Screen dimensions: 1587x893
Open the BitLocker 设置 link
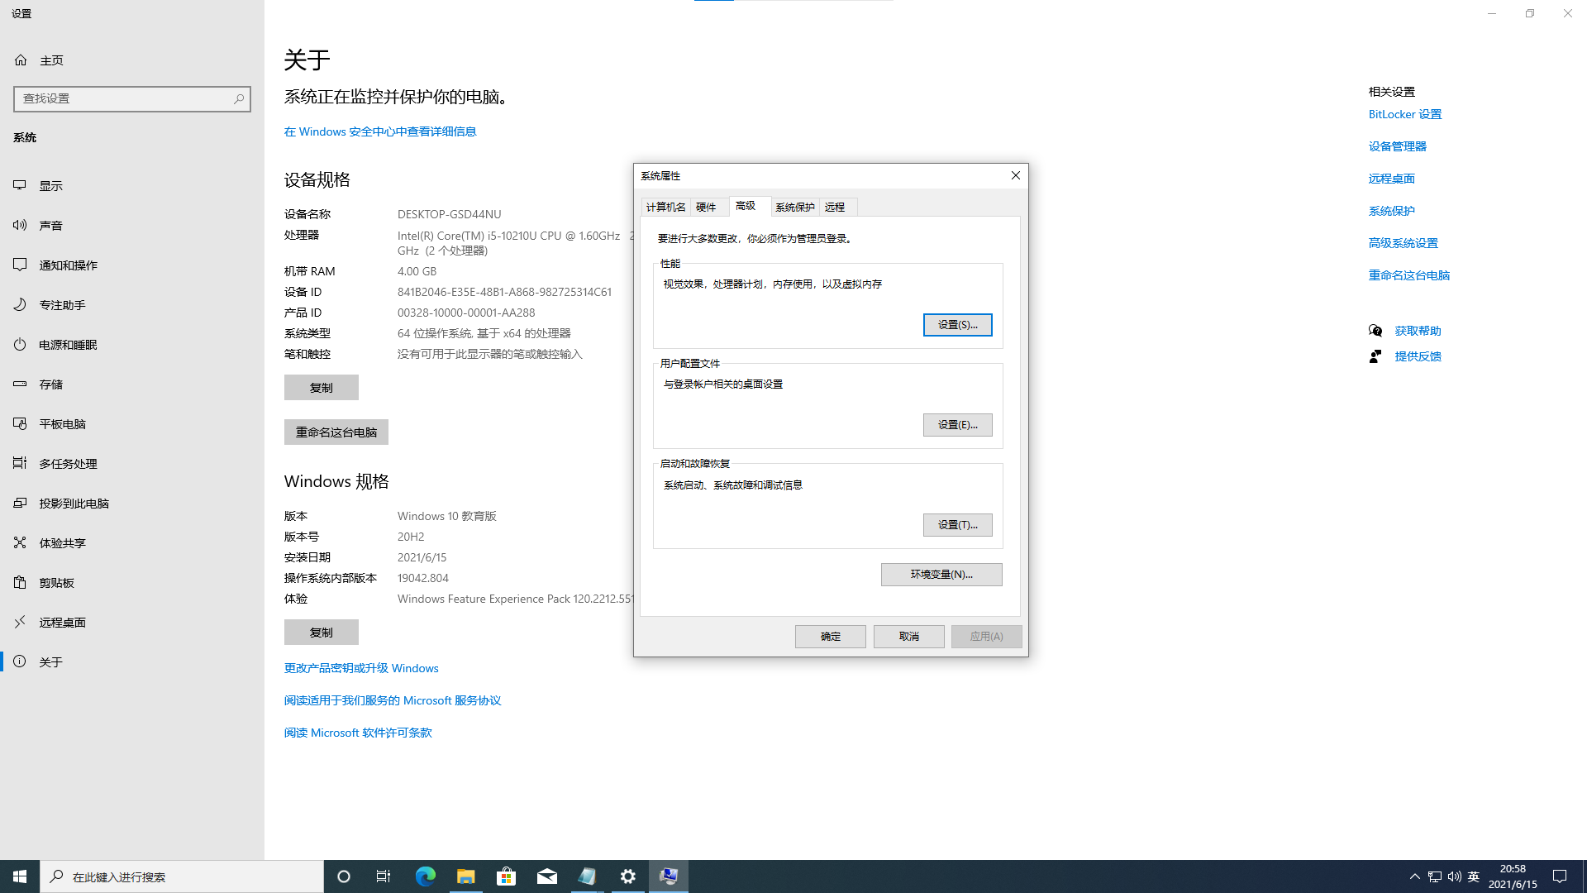[x=1404, y=114]
